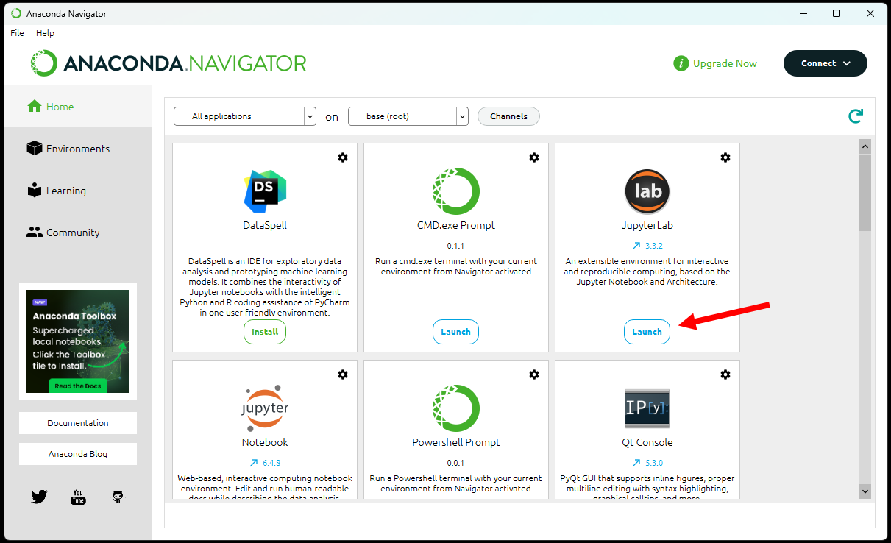Open the GitHub icon in sidebar
This screenshot has height=543, width=891.
[118, 497]
